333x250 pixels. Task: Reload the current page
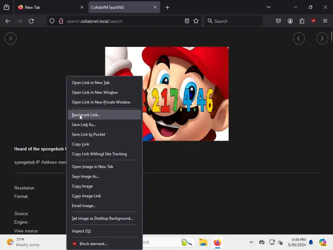coord(31,21)
